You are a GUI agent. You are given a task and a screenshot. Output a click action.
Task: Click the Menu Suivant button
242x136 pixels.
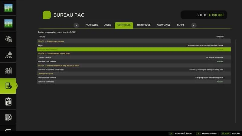(207, 134)
